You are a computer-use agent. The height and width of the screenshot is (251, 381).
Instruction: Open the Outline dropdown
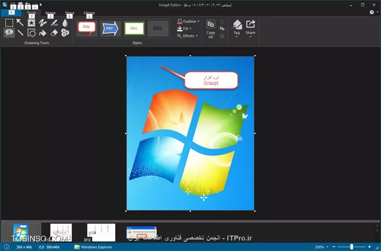coord(188,21)
